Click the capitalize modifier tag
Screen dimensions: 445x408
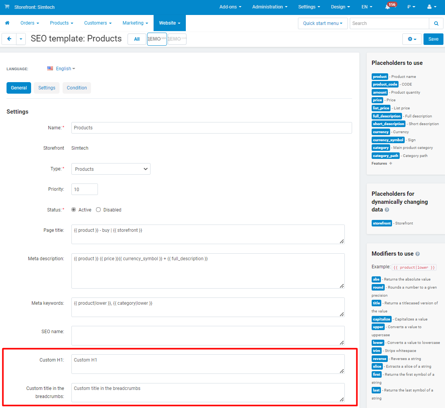coord(382,319)
